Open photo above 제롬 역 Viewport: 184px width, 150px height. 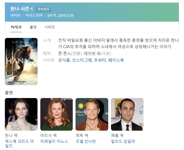pyautogui.click(x=127, y=114)
